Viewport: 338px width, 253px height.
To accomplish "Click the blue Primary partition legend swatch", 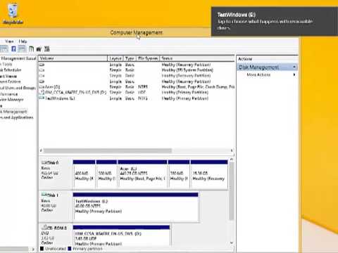I will [x=70, y=249].
